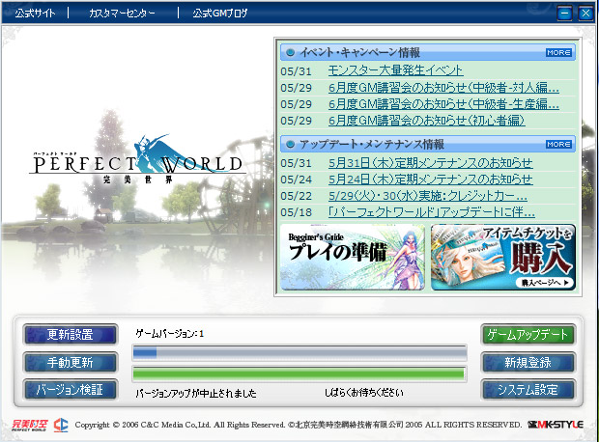Open the 公式サイト menu link
Image resolution: width=599 pixels, height=442 pixels.
35,14
